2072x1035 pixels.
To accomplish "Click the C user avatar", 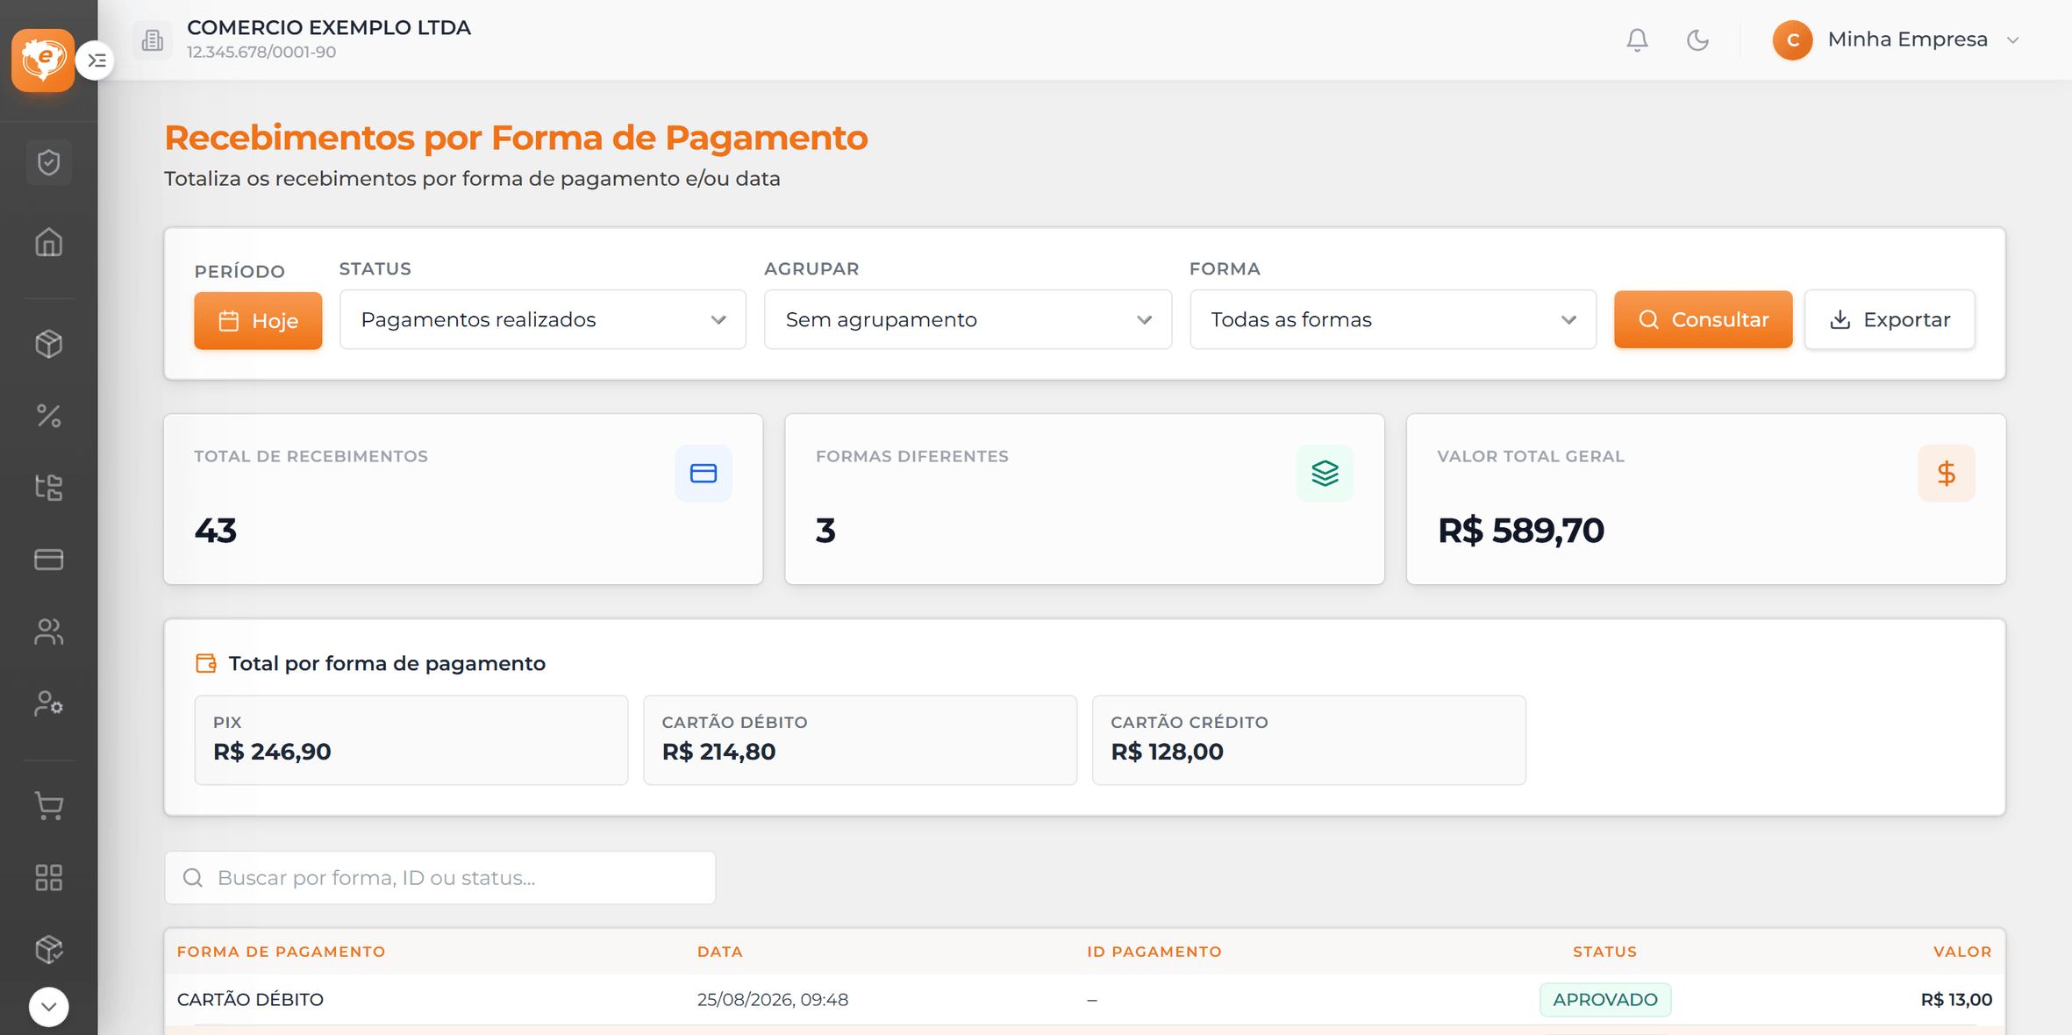I will click(1792, 40).
